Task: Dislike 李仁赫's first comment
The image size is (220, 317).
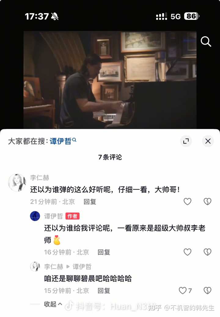Action: coord(207,201)
